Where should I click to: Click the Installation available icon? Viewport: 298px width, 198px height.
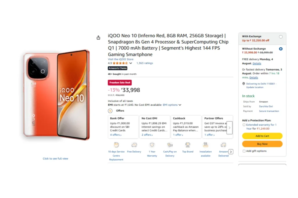[205, 145]
